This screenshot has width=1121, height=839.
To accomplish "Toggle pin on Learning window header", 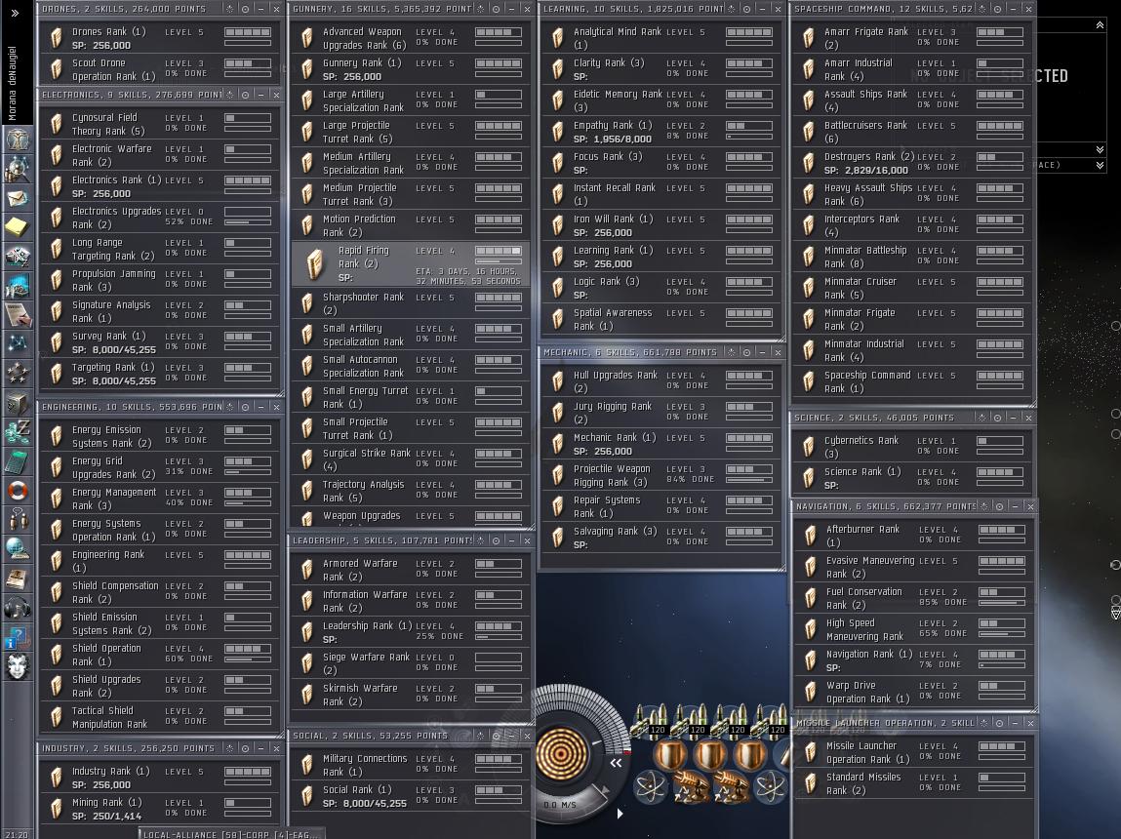I will (x=731, y=9).
